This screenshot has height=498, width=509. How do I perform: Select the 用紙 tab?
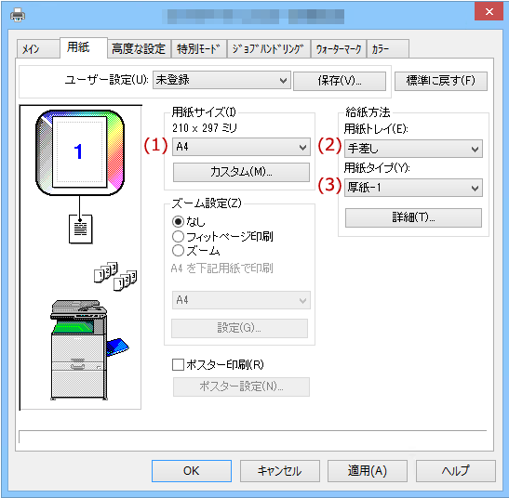coord(84,47)
